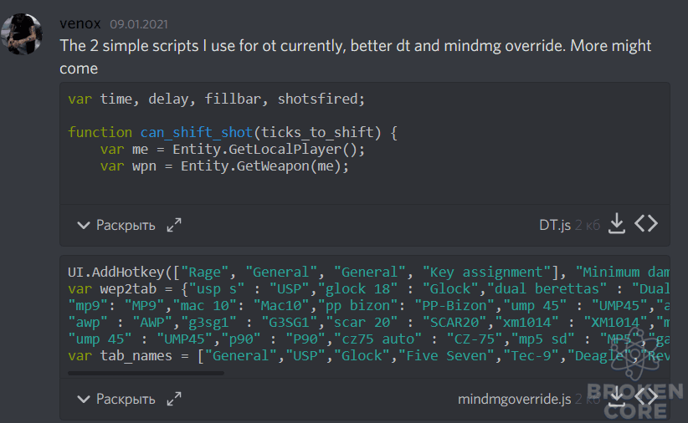Select the 'var wep2tab' code line
The height and width of the screenshot is (423, 688).
(368, 288)
